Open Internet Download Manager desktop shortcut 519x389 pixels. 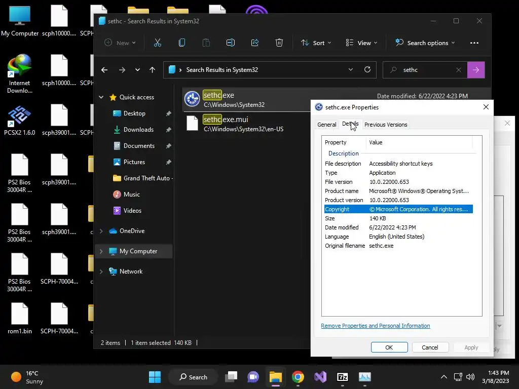20,74
